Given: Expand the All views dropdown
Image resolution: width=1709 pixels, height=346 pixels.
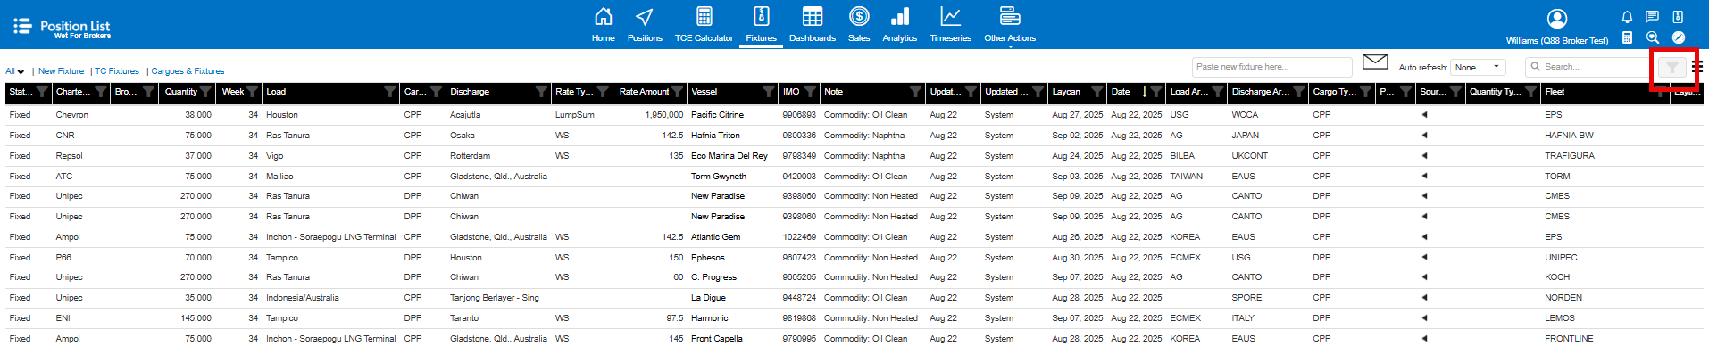Looking at the screenshot, I should (x=15, y=71).
